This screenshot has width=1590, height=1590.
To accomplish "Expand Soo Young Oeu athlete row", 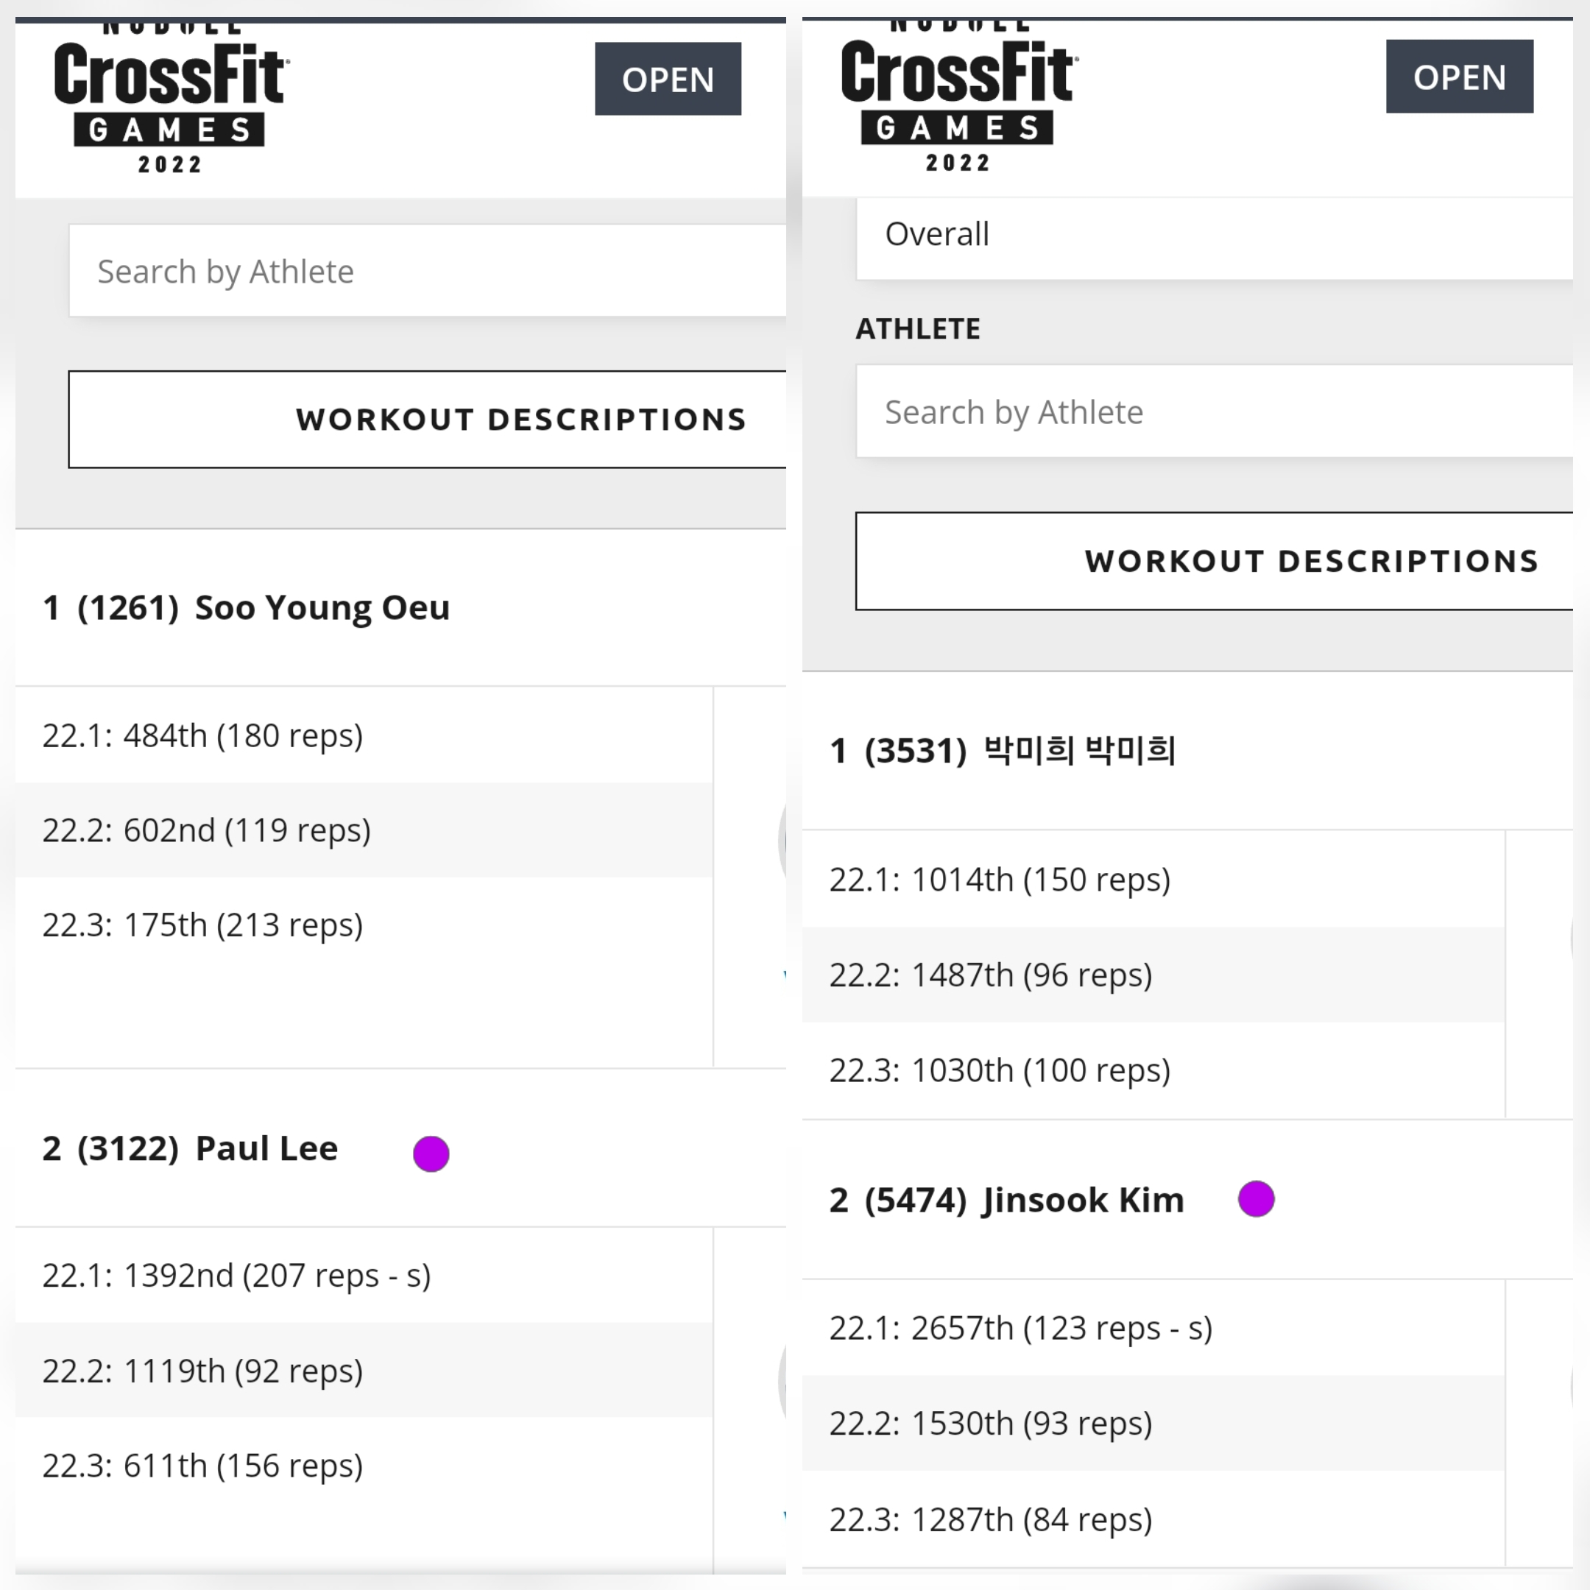I will (x=400, y=607).
